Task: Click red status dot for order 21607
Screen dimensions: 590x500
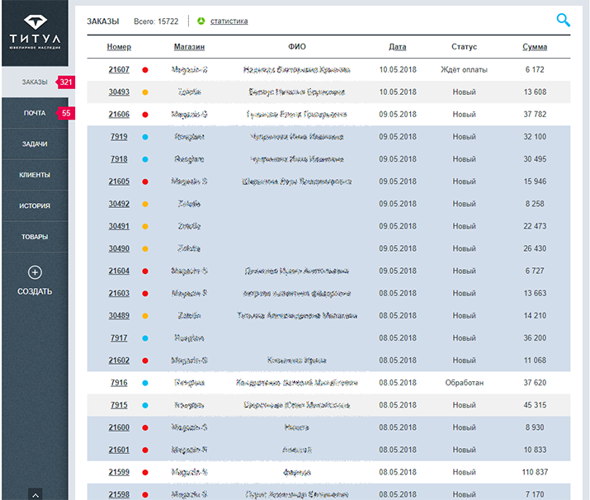Action: 145,70
